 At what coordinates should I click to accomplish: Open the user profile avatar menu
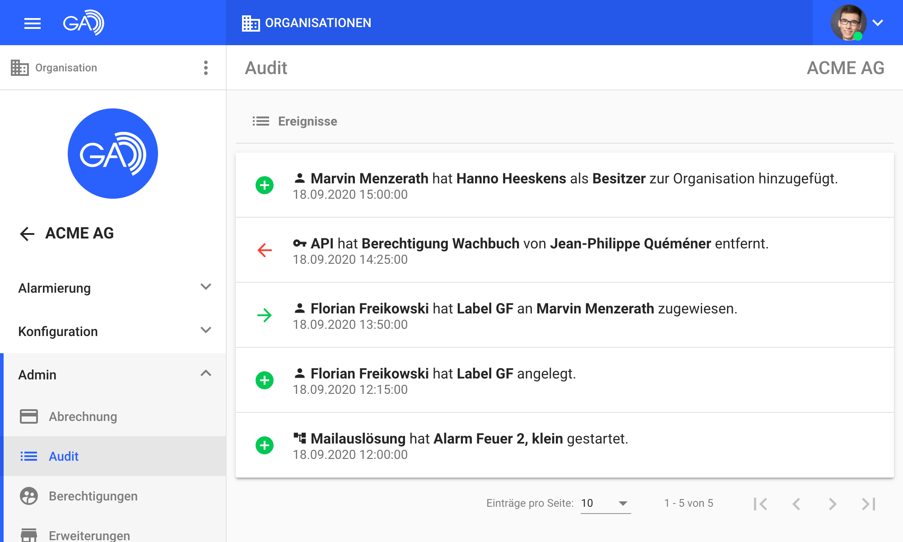[848, 23]
